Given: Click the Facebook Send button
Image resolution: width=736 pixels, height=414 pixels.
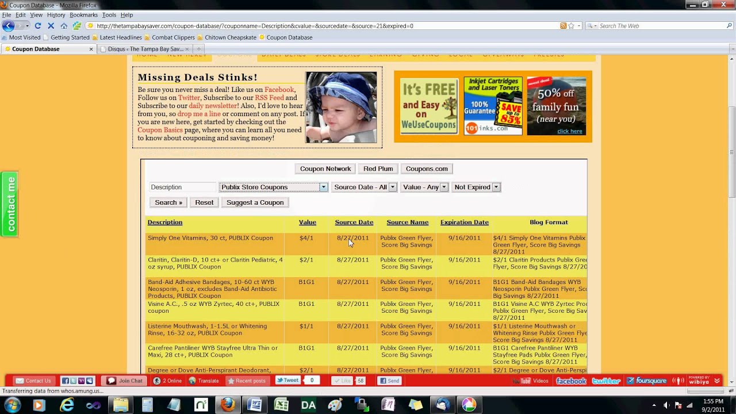Looking at the screenshot, I should tap(389, 381).
